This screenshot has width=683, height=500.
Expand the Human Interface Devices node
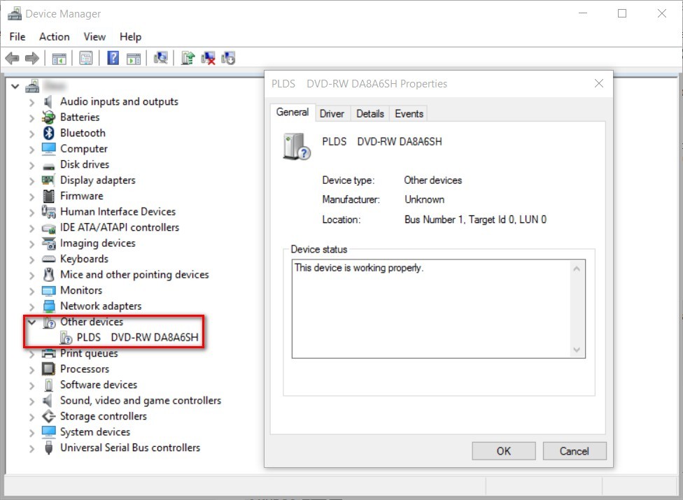(x=31, y=213)
